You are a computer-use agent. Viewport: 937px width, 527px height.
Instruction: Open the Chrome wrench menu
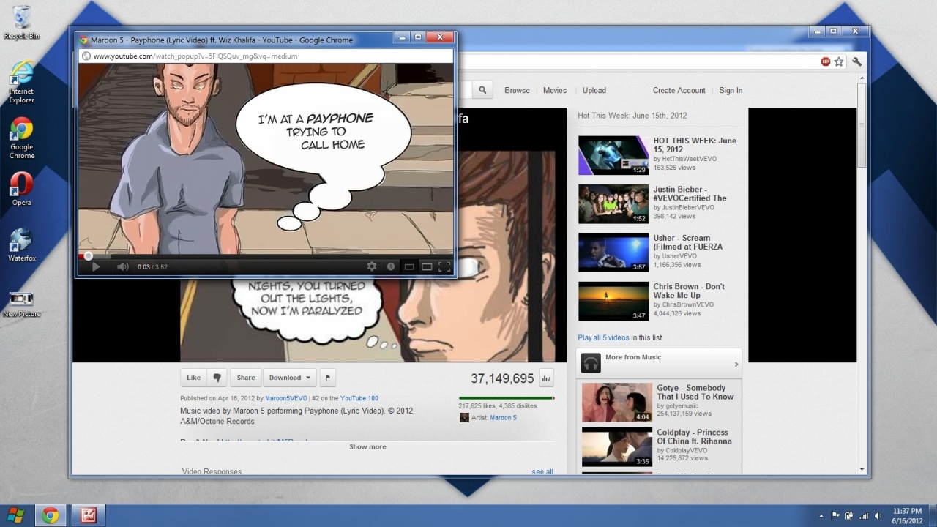pos(856,62)
